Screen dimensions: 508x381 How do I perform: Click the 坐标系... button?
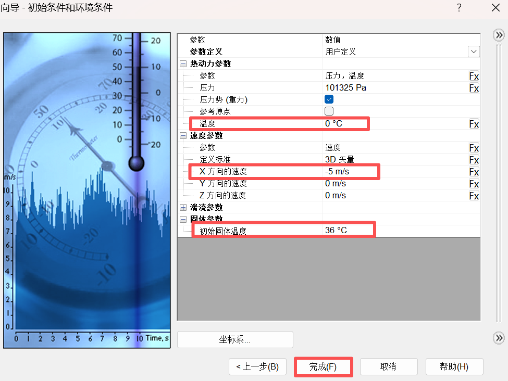(x=235, y=339)
